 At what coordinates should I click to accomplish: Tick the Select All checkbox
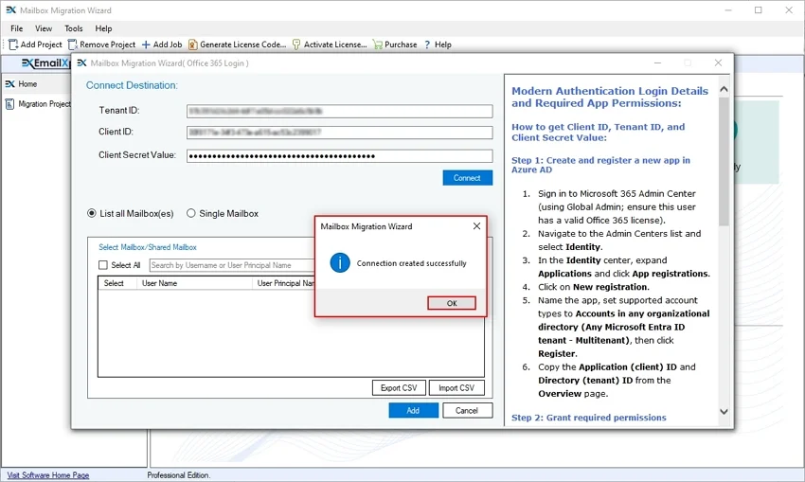tap(104, 265)
